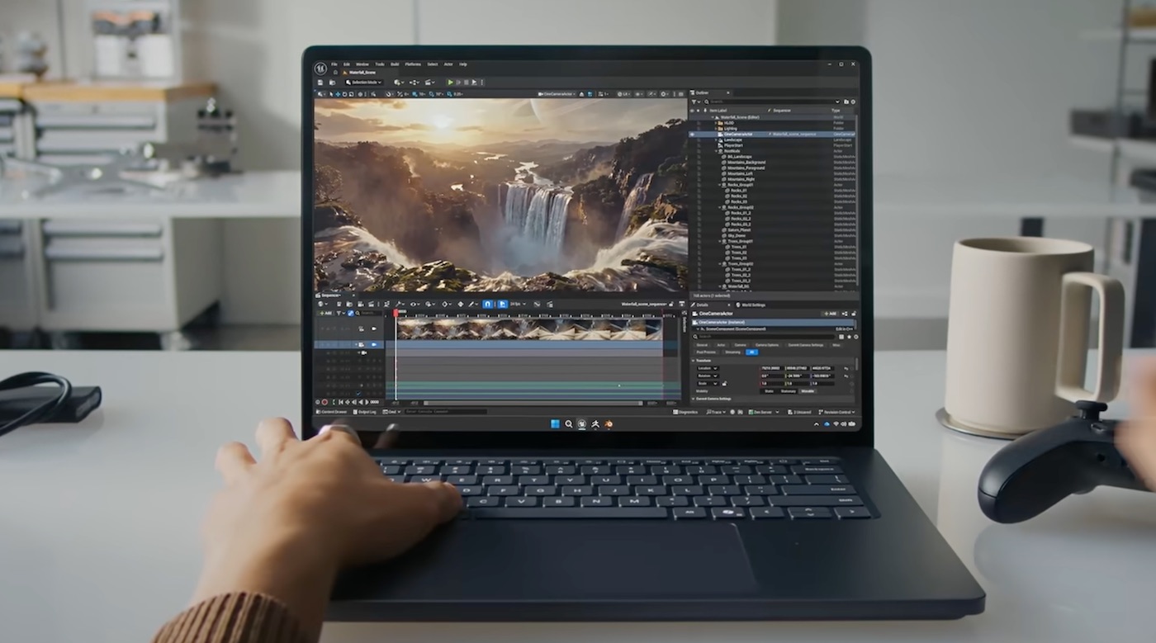
Task: Click the Details panel Add button
Action: pyautogui.click(x=831, y=314)
